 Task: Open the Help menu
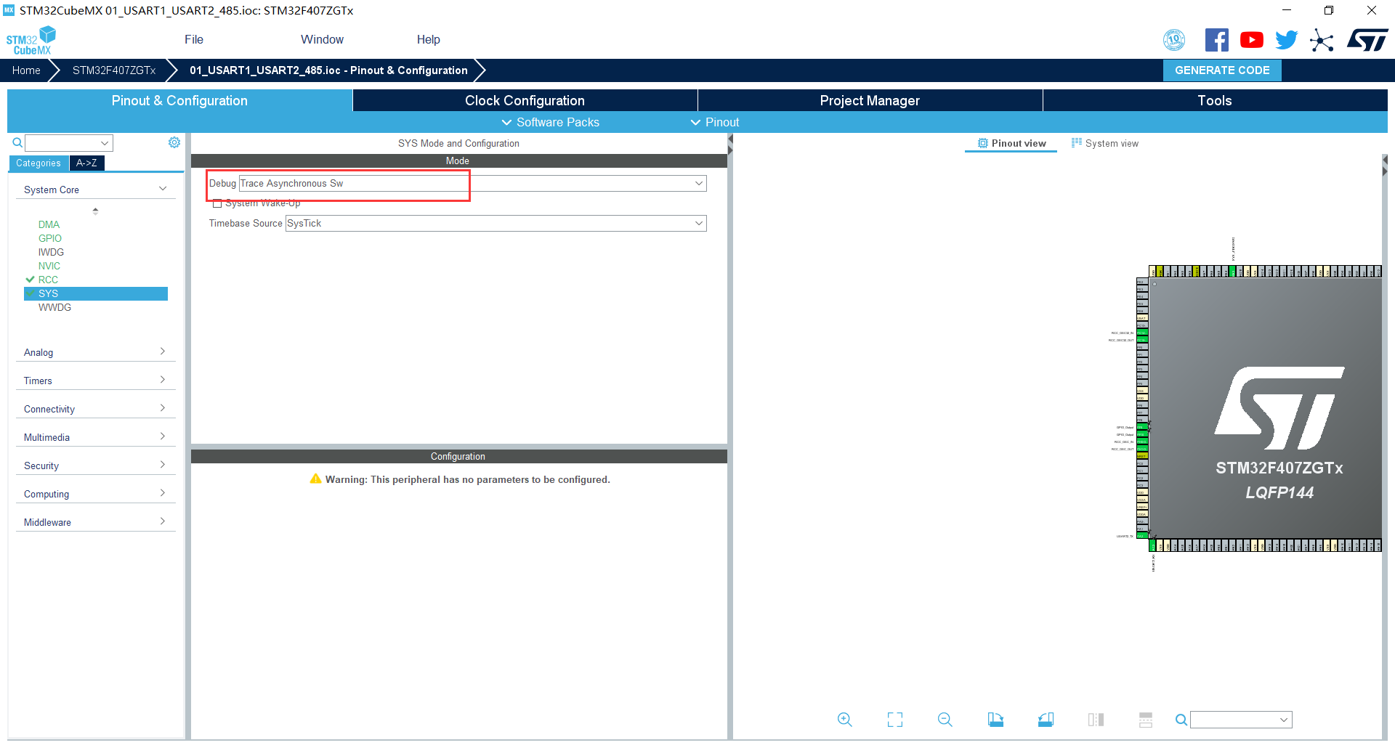click(x=428, y=39)
